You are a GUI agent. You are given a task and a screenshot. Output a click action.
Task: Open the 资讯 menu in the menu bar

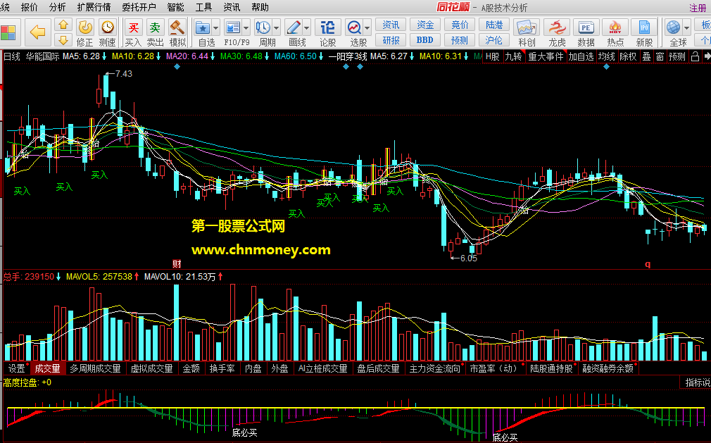point(232,7)
